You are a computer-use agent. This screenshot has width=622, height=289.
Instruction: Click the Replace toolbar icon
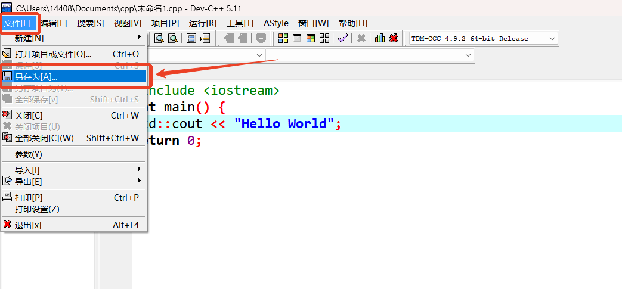pyautogui.click(x=172, y=38)
